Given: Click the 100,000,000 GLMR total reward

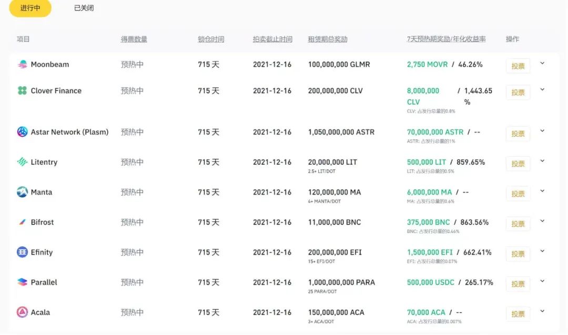Looking at the screenshot, I should (339, 65).
